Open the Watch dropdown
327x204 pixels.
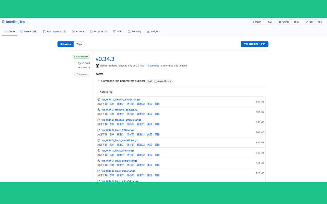coord(258,22)
